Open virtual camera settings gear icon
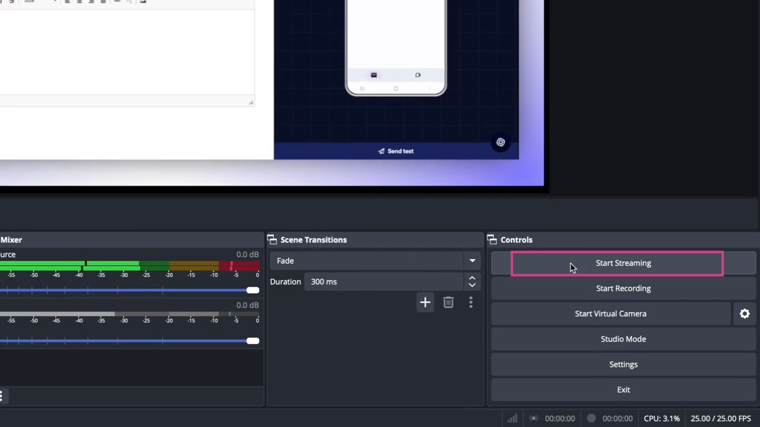This screenshot has height=427, width=760. (744, 314)
